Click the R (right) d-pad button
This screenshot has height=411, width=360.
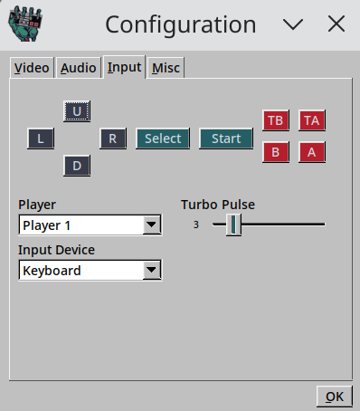113,139
